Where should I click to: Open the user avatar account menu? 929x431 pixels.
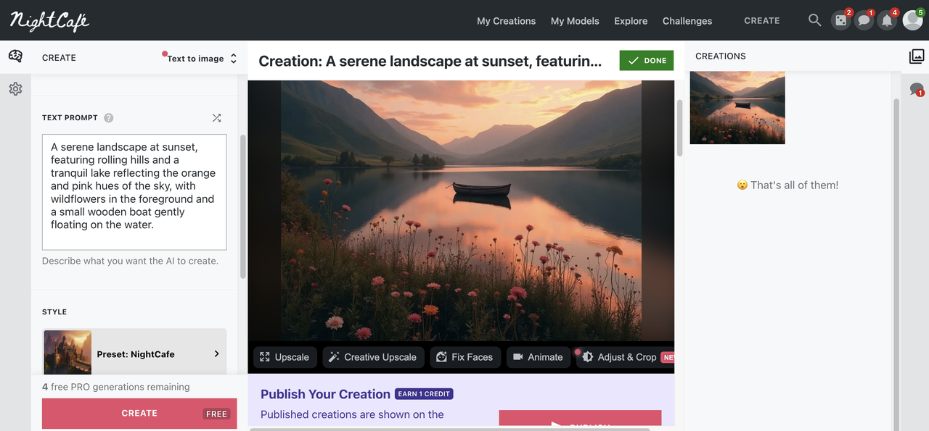(912, 20)
